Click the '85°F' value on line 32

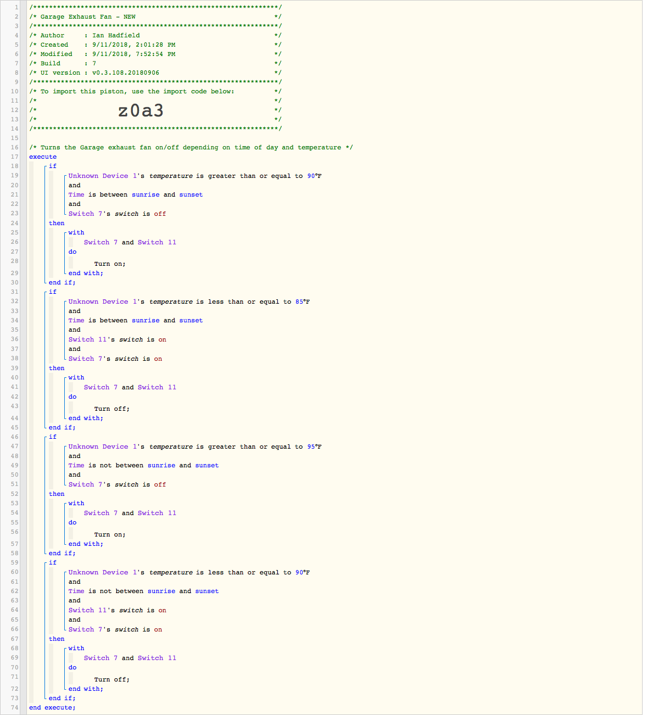click(303, 301)
